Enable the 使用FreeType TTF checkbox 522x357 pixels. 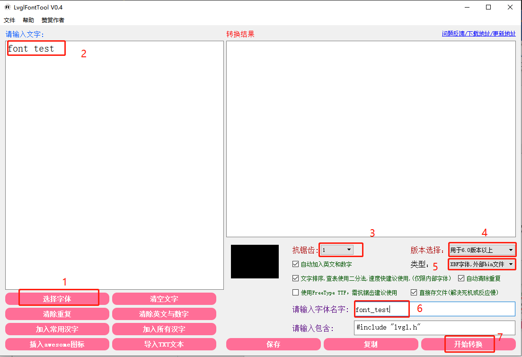point(296,293)
